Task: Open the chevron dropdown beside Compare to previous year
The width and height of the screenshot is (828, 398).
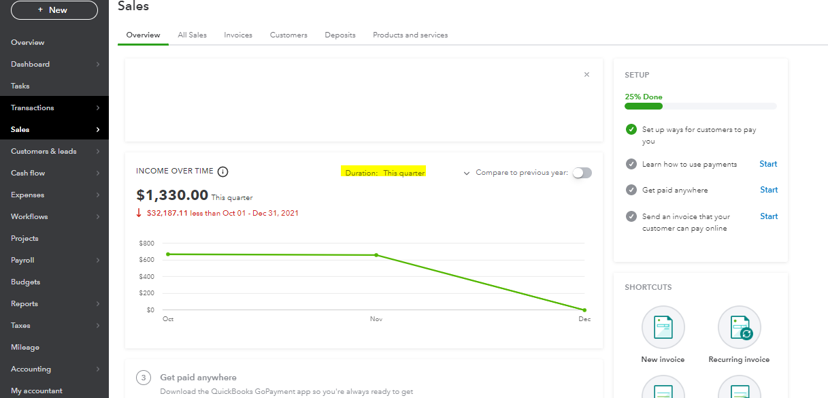Action: pos(466,173)
